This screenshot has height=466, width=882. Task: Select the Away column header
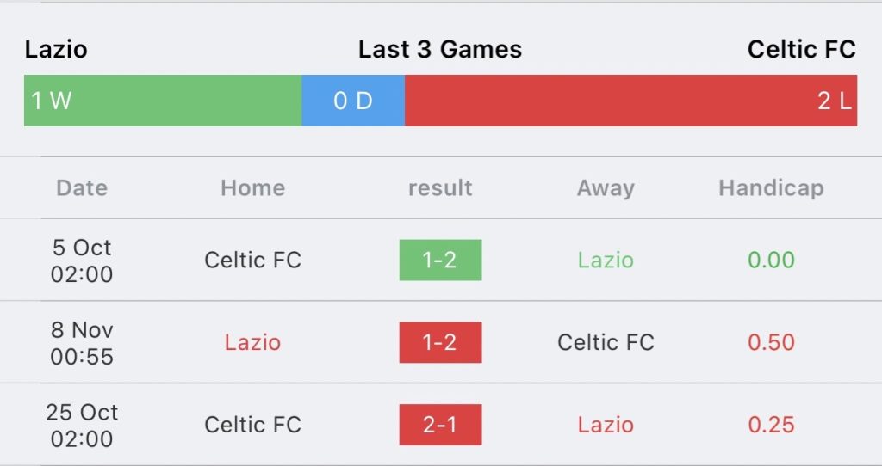coord(606,188)
